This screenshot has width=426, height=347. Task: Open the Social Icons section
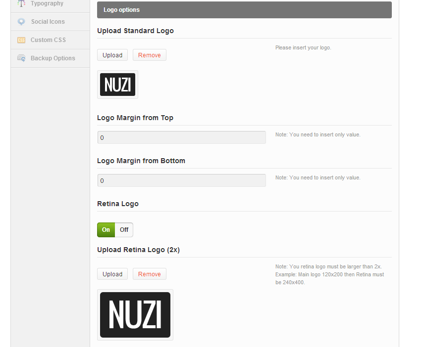tap(48, 22)
